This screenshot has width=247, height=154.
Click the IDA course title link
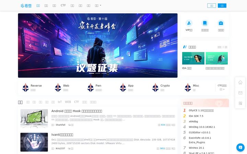point(187,68)
